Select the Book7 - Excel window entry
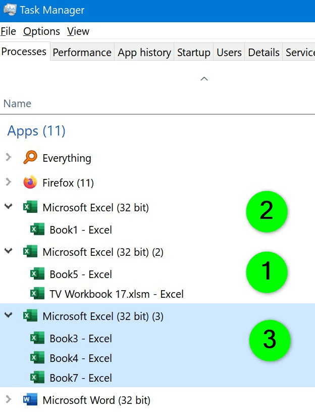Viewport: 315px width, 412px height. (157, 378)
